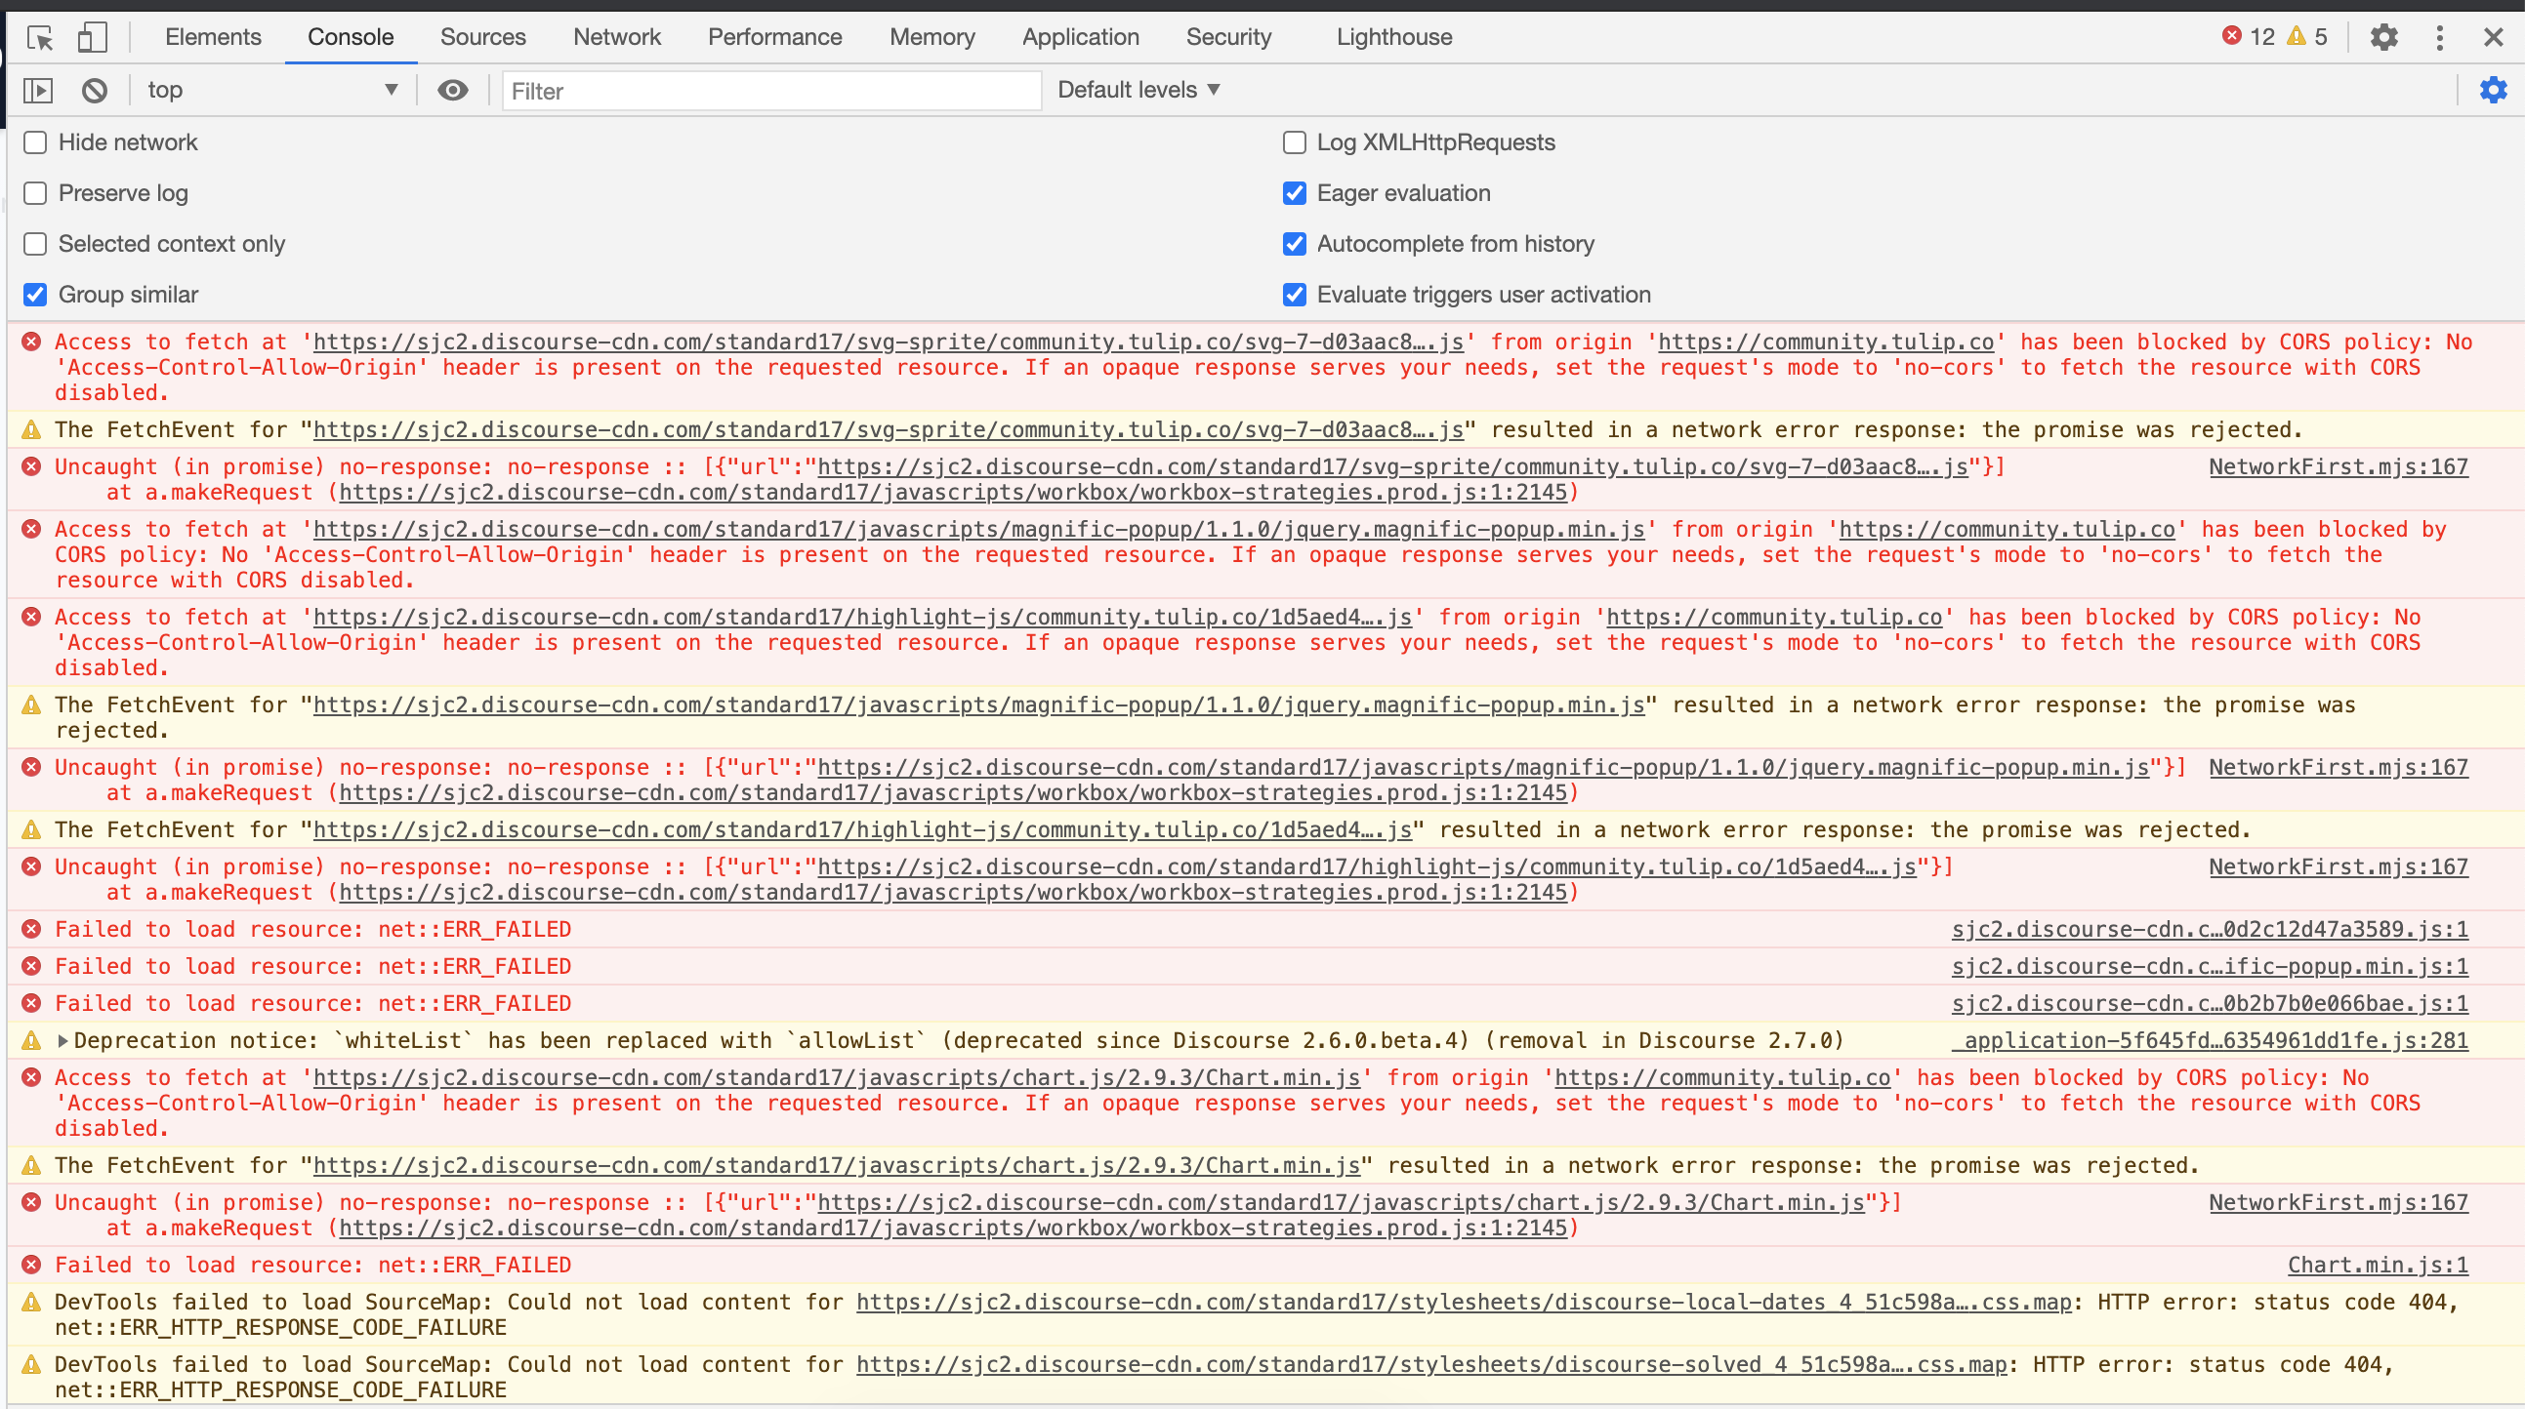This screenshot has height=1409, width=2525.
Task: Click the console Filter input field
Action: [x=770, y=91]
